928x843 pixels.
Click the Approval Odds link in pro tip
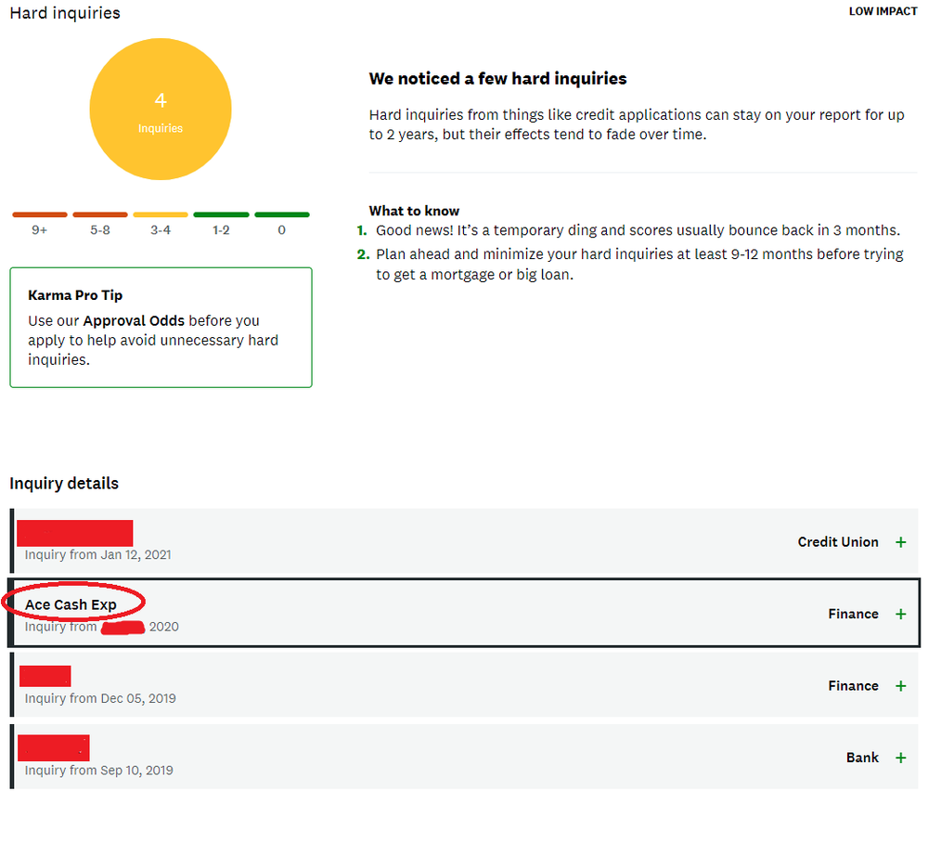[x=134, y=320]
